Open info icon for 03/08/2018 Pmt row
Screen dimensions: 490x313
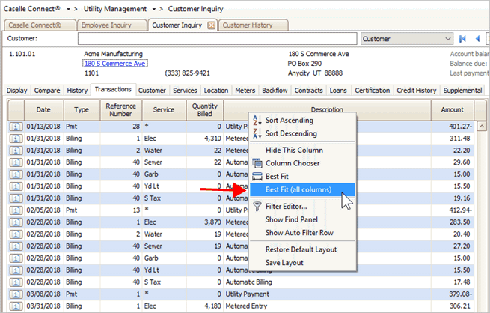pyautogui.click(x=16, y=294)
